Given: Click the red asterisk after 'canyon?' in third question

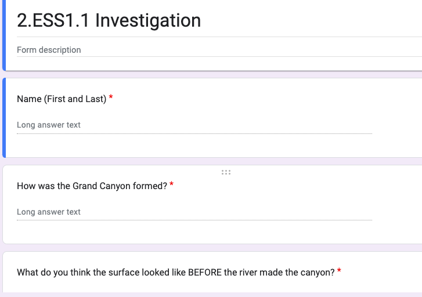Looking at the screenshot, I should coord(339,271).
